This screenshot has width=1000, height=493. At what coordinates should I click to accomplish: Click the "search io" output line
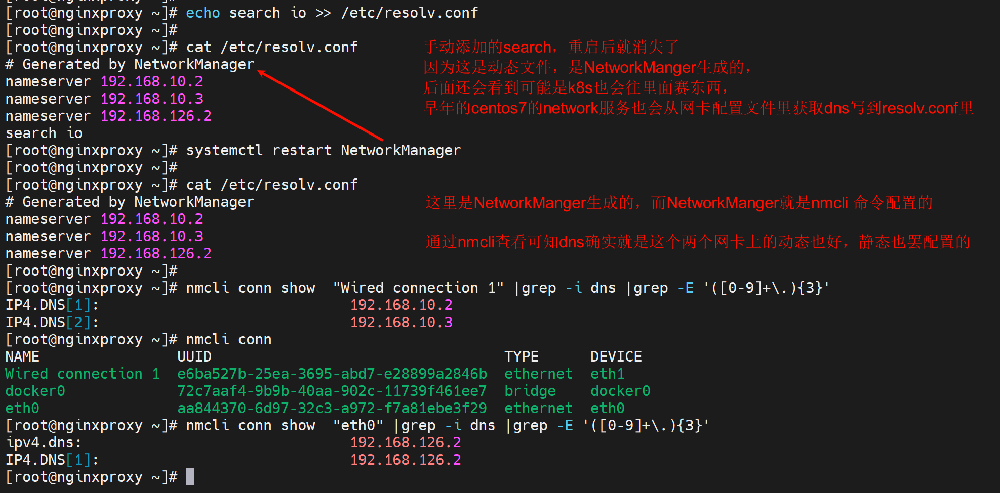tap(44, 133)
